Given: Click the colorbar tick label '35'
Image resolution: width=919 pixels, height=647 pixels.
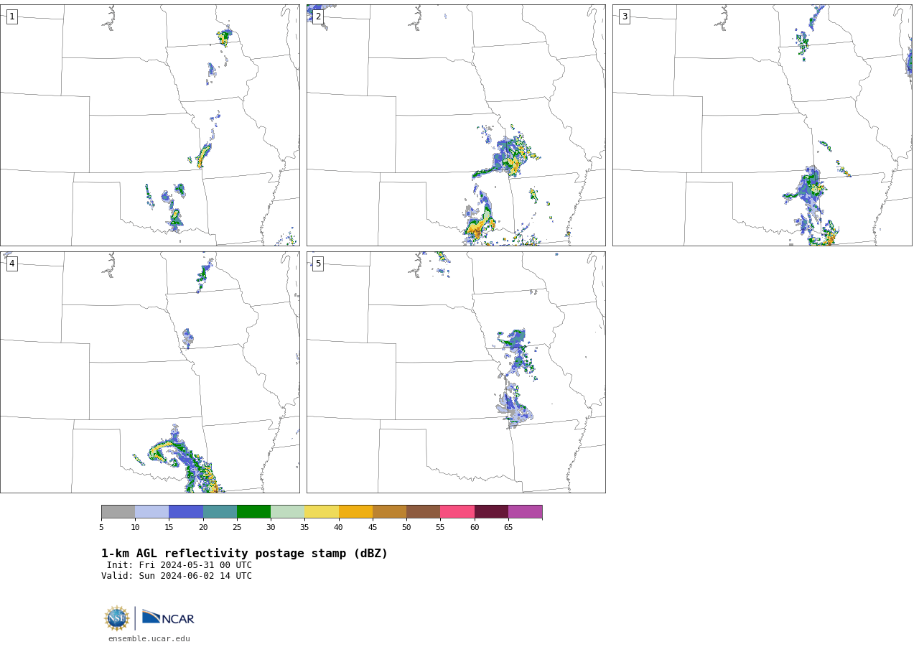Looking at the screenshot, I should click(x=304, y=527).
